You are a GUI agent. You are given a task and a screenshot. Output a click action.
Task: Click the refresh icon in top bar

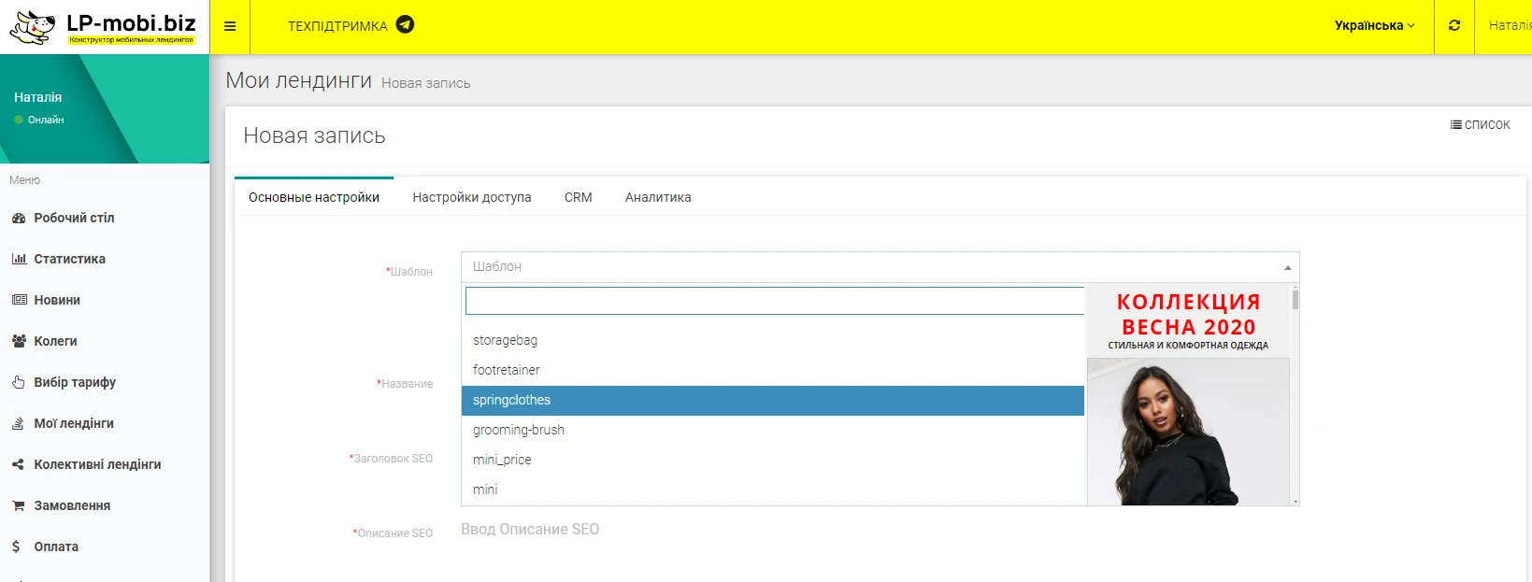[1454, 26]
